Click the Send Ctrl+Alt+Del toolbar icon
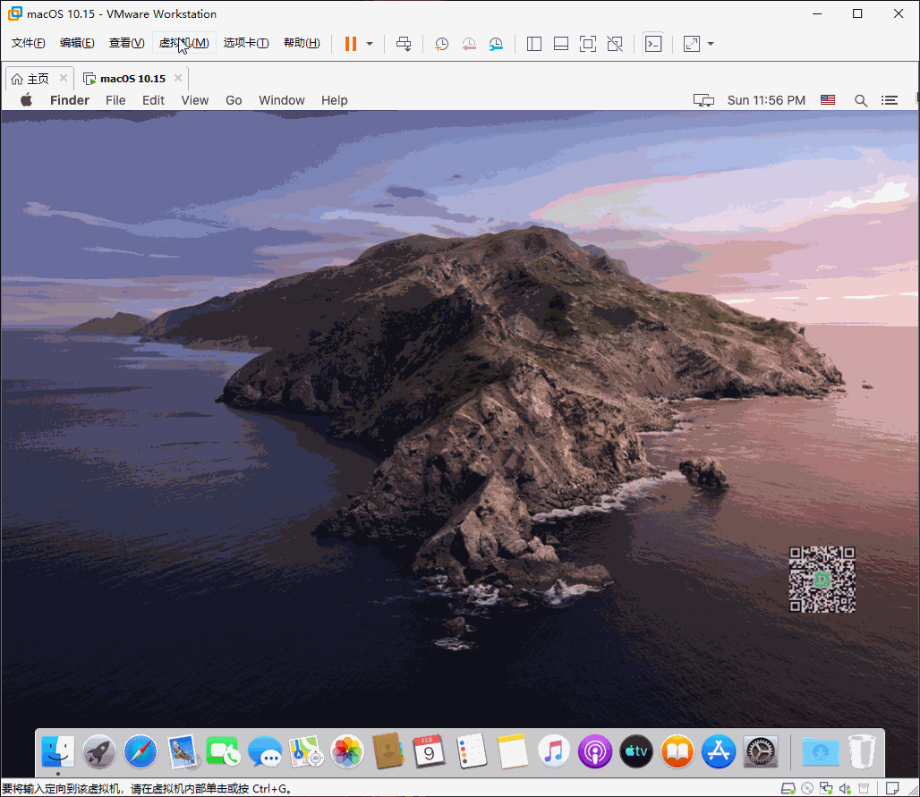The image size is (920, 797). 404,44
